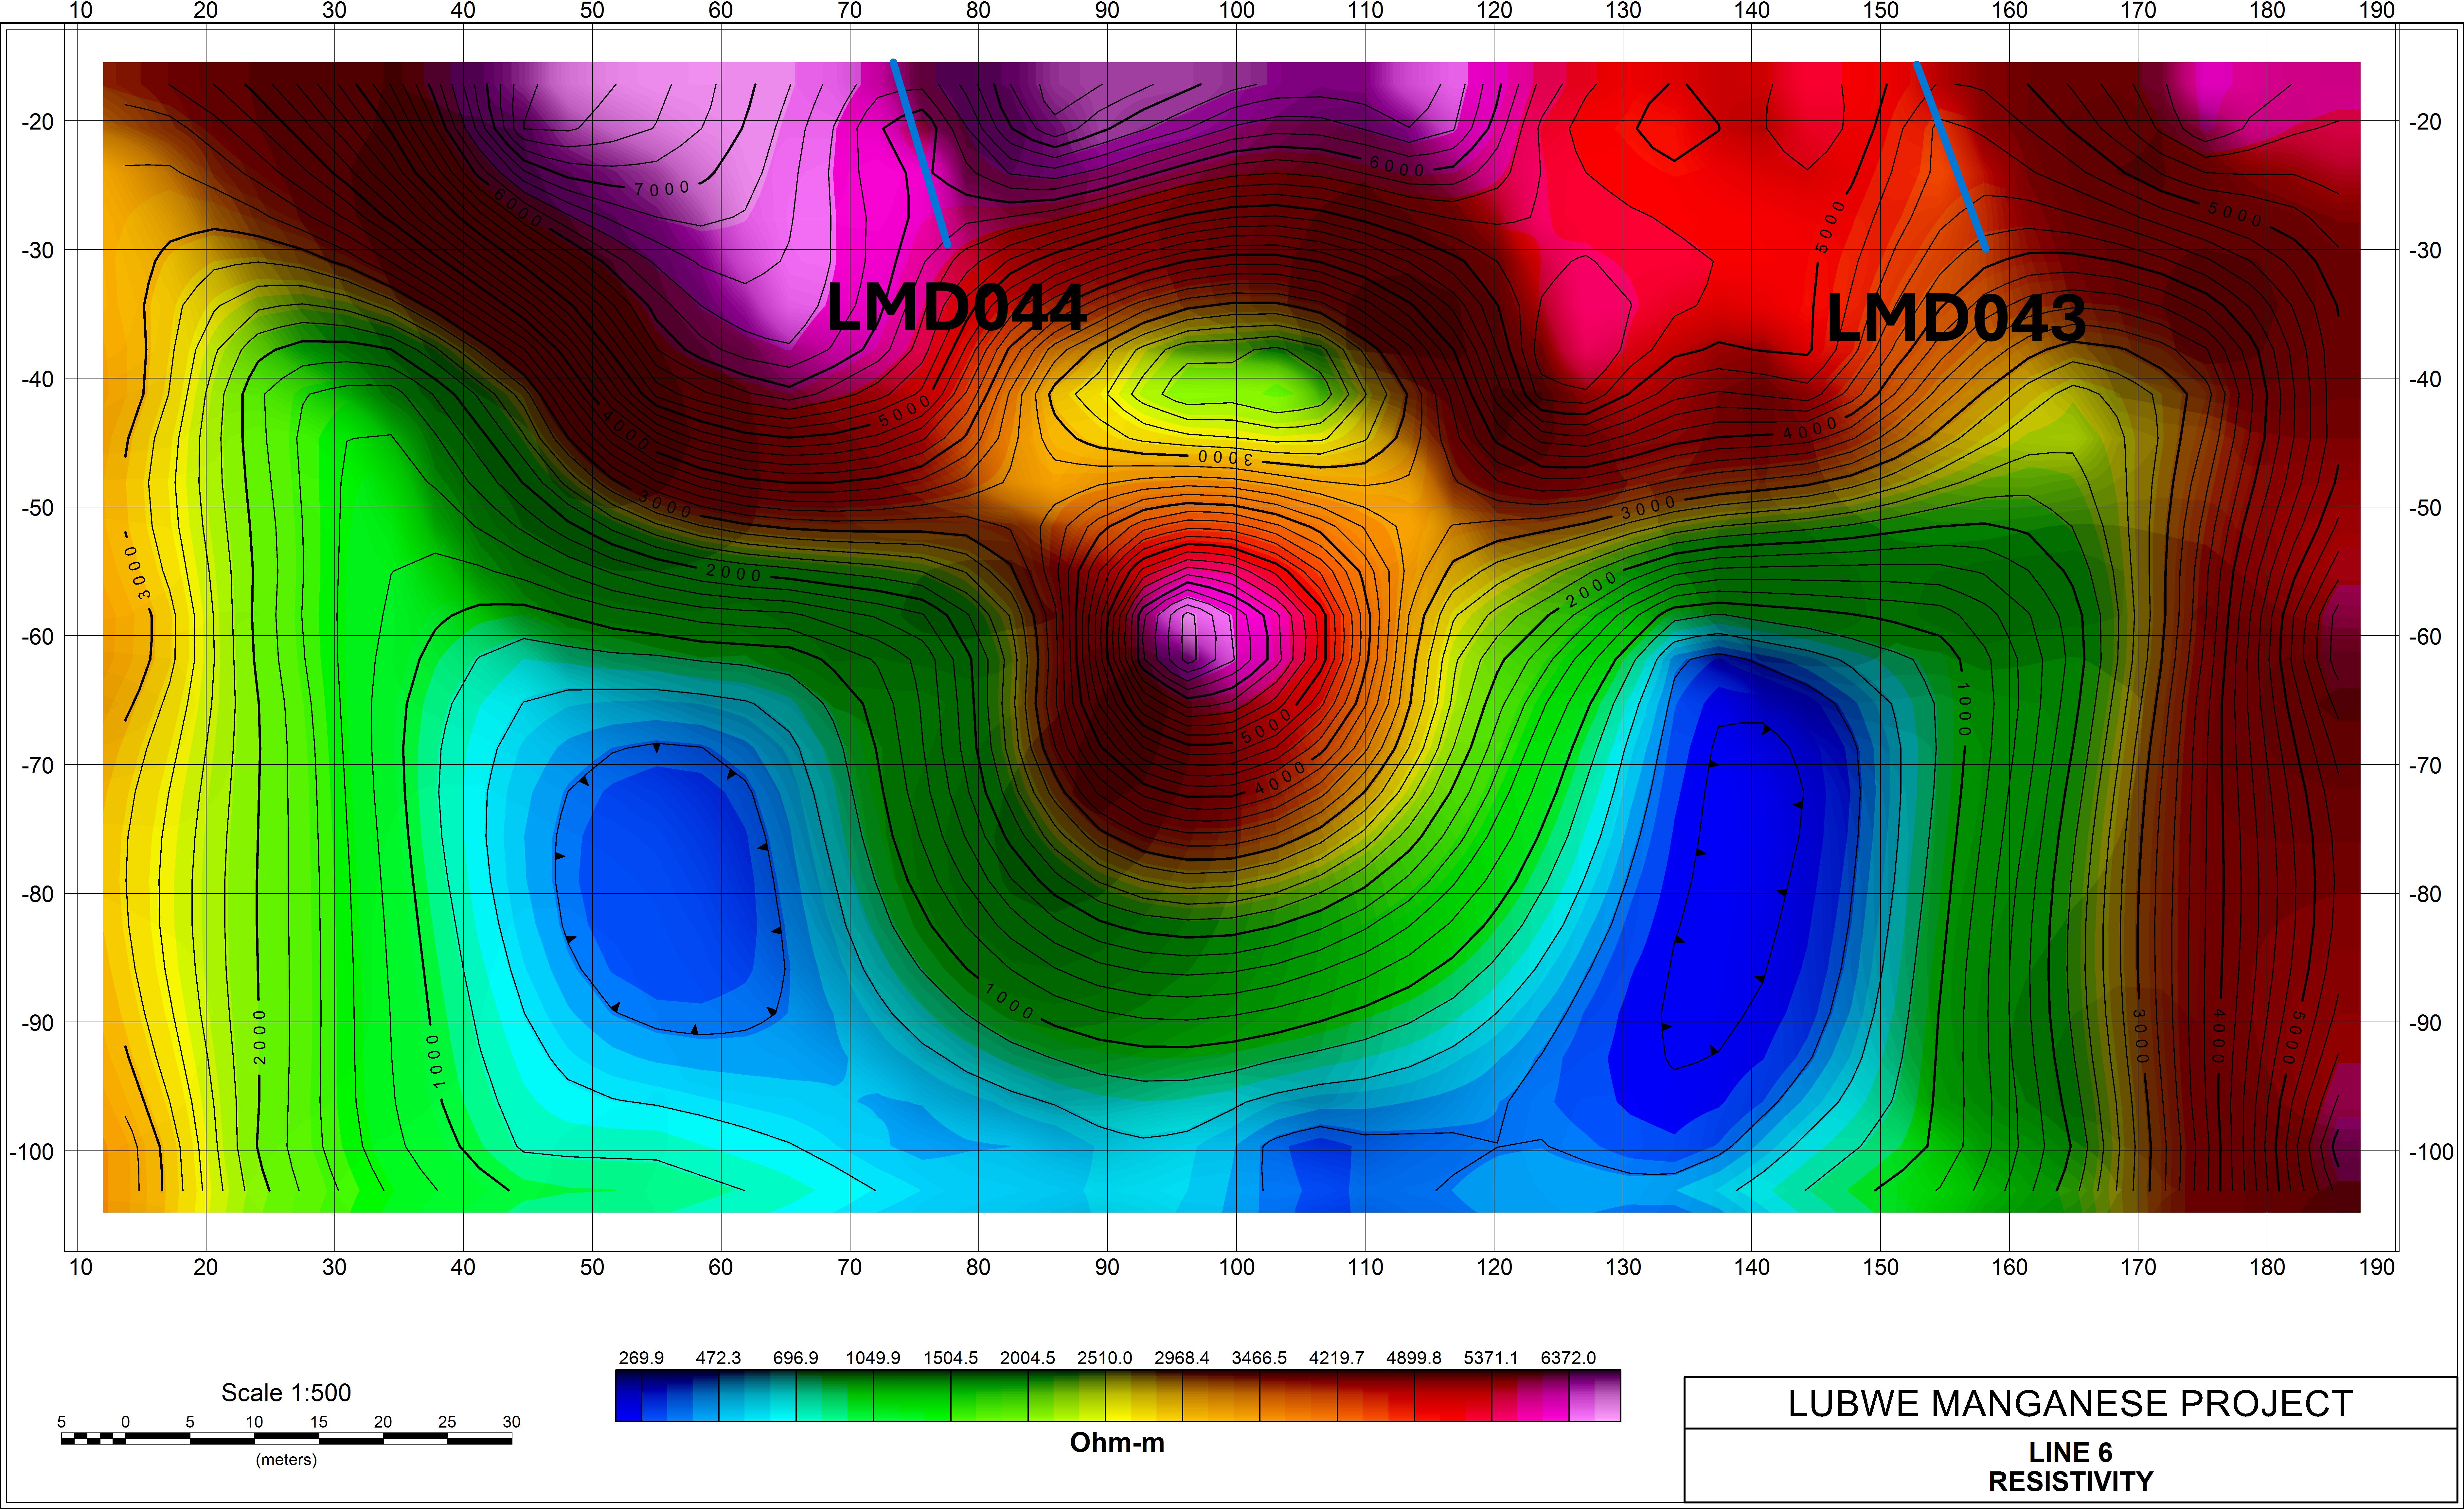Click the blue LMD043 drillhole trace line

point(1951,156)
